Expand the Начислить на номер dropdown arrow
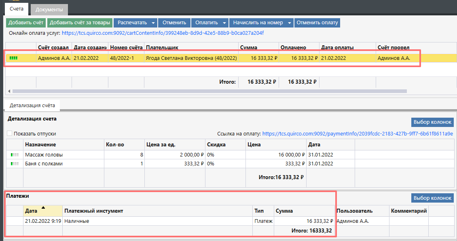Screen dimensions: 457x241 [x=290, y=23]
